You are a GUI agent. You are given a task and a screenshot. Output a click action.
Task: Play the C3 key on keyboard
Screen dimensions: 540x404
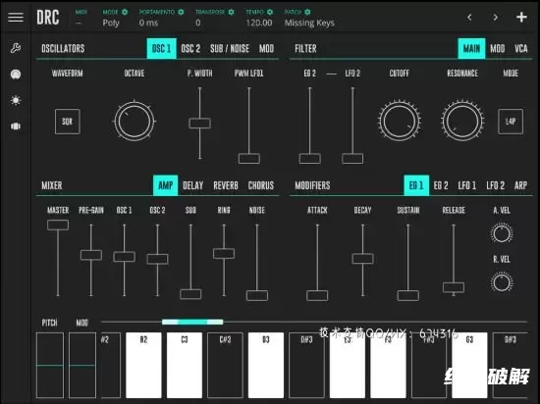pyautogui.click(x=185, y=365)
